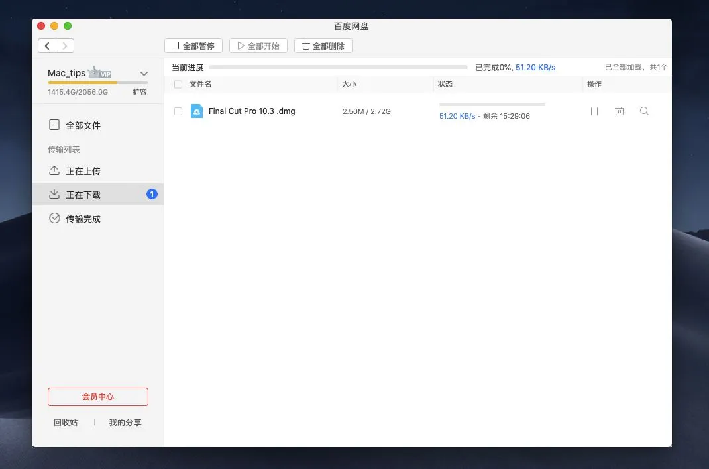Open 我的分享 my shares
Viewport: 709px width, 469px height.
coord(125,423)
